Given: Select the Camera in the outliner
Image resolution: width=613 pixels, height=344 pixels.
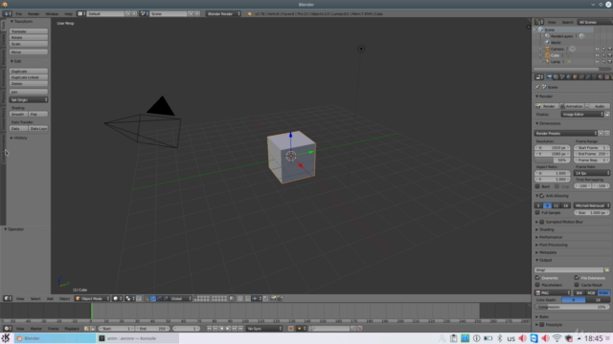Looking at the screenshot, I should click(x=557, y=49).
